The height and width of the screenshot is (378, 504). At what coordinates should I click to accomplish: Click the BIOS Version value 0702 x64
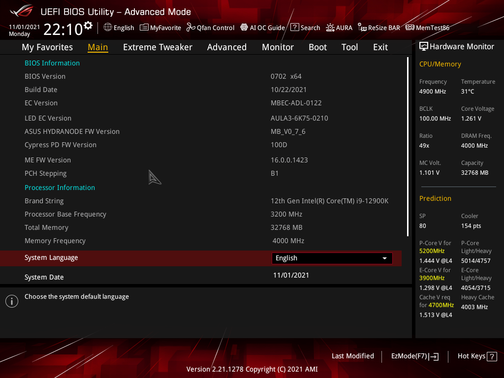[286, 76]
